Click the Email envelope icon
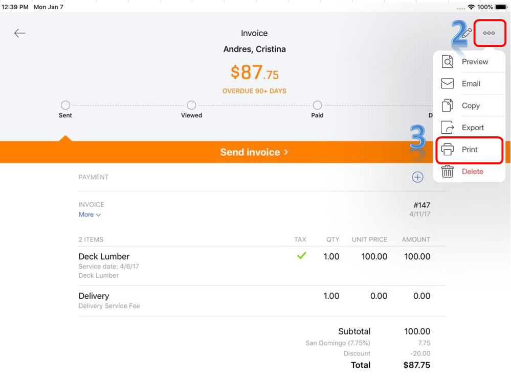 pyautogui.click(x=447, y=84)
